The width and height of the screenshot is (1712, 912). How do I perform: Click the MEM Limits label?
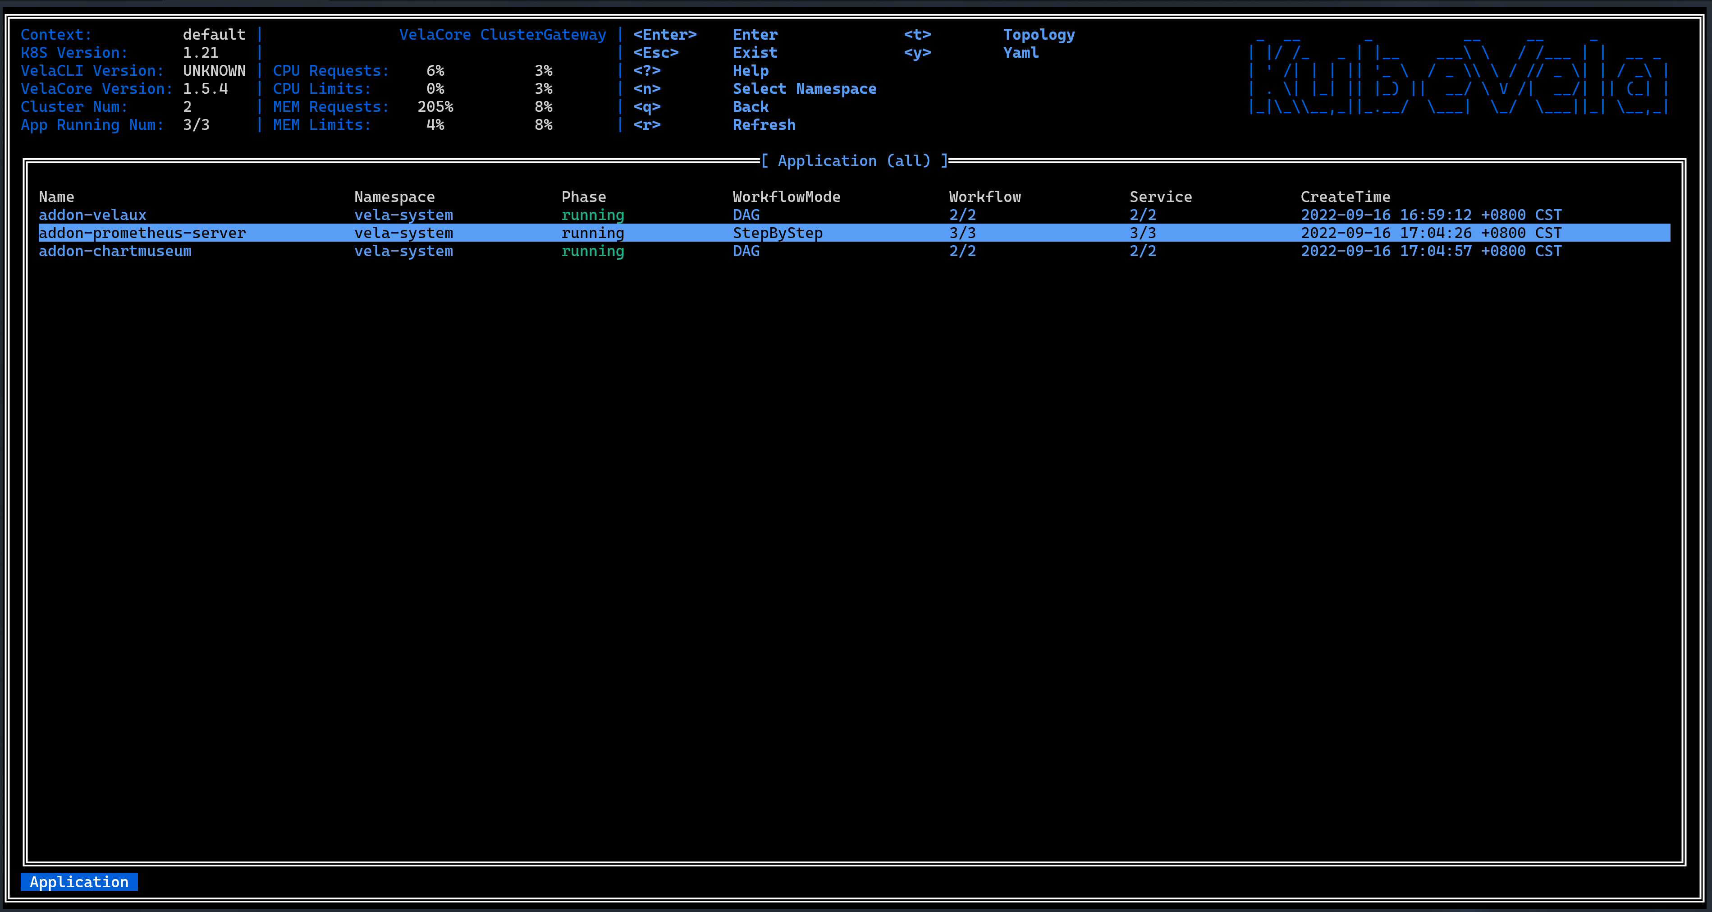[322, 124]
